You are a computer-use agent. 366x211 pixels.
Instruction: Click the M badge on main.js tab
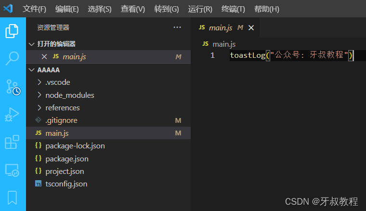pyautogui.click(x=240, y=27)
